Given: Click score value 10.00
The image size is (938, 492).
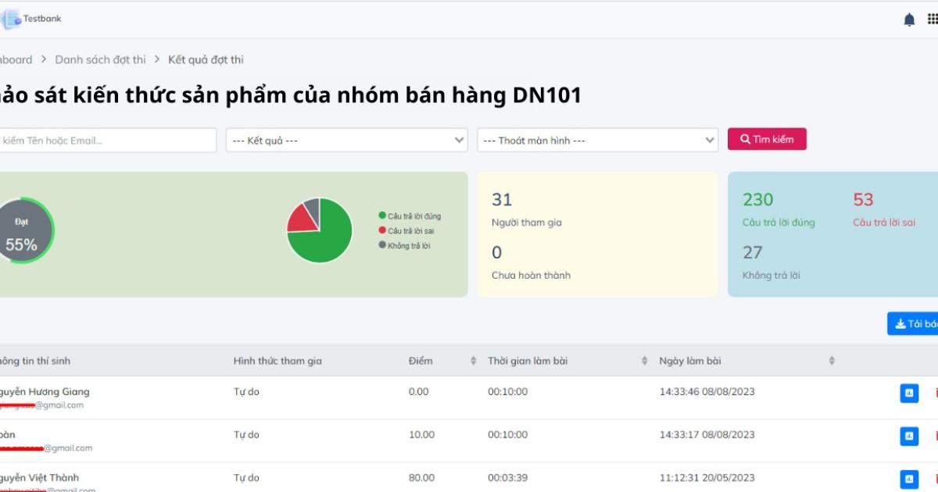Looking at the screenshot, I should 421,435.
